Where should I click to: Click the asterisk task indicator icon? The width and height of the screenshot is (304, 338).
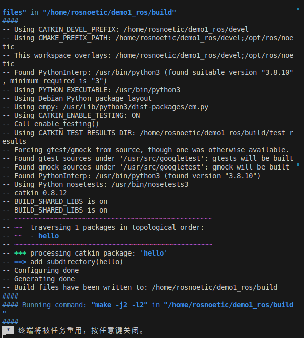click(8, 330)
